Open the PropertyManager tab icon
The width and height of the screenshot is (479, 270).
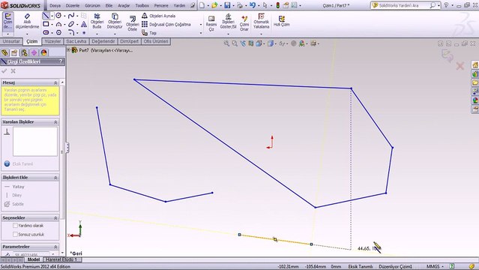click(14, 52)
